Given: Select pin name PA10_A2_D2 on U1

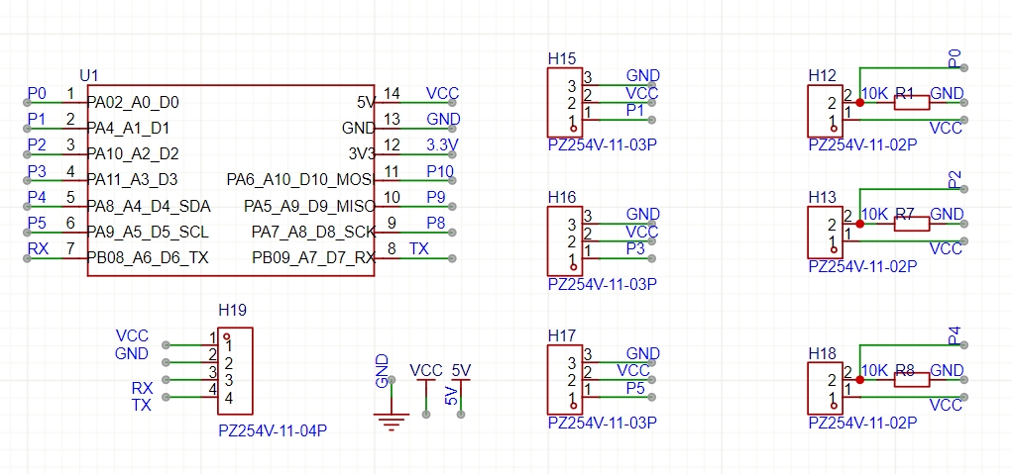Looking at the screenshot, I should pyautogui.click(x=134, y=154).
